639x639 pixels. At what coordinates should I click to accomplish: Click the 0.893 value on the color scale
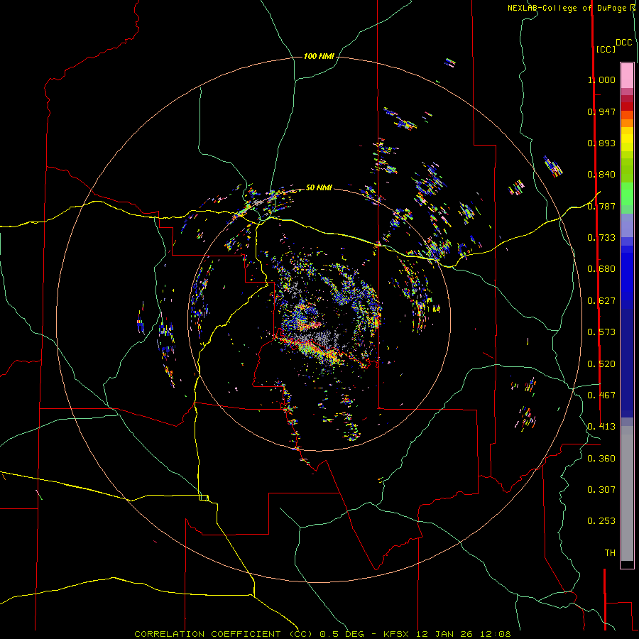pyautogui.click(x=601, y=143)
